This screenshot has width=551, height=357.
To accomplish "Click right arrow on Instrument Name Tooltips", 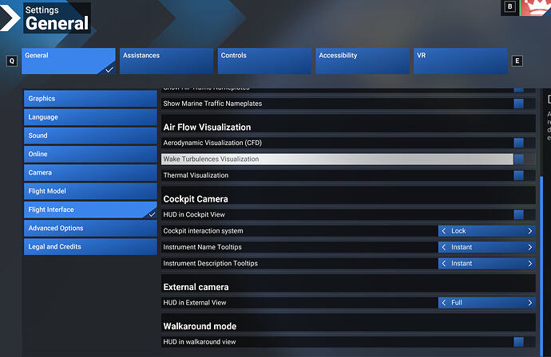I will tap(530, 247).
